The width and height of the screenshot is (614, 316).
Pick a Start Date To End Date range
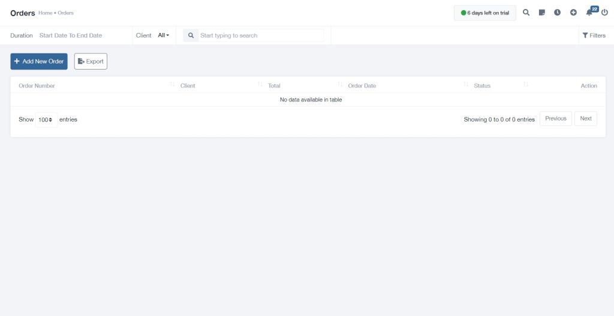pos(71,35)
